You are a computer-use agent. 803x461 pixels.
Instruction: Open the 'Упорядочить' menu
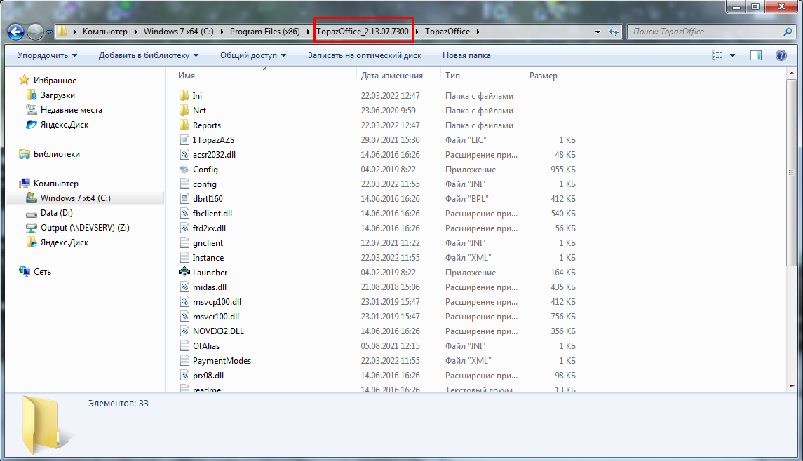pyautogui.click(x=47, y=55)
